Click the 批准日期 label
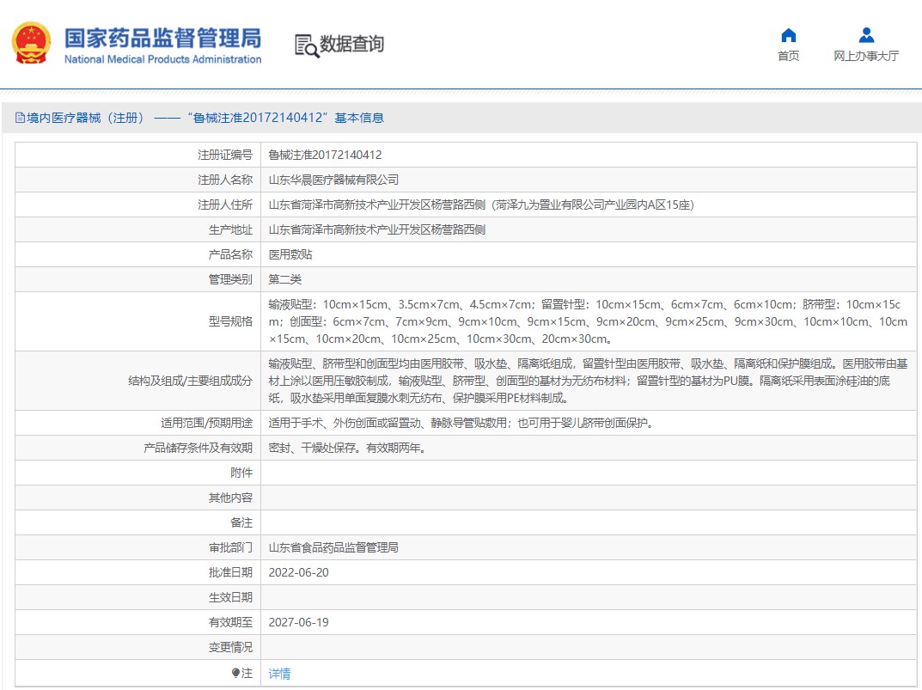922x690 pixels. point(230,572)
